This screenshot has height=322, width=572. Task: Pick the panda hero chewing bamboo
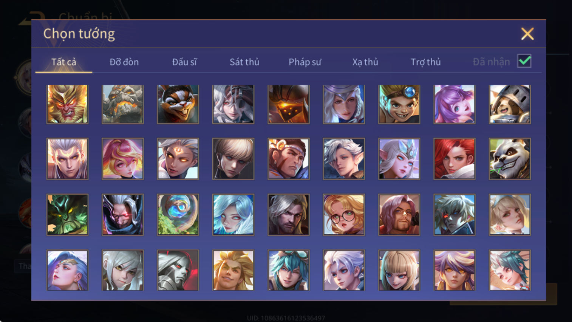510,159
